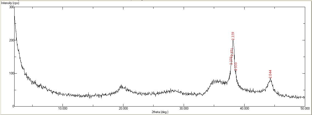
Task: Click the 2.044 peak label
Action: pos(270,74)
